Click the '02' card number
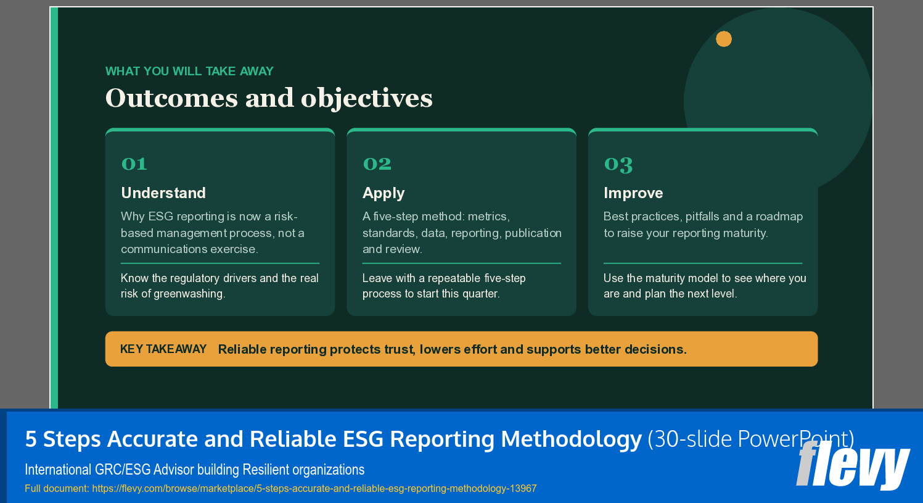The height and width of the screenshot is (503, 923). pos(377,164)
